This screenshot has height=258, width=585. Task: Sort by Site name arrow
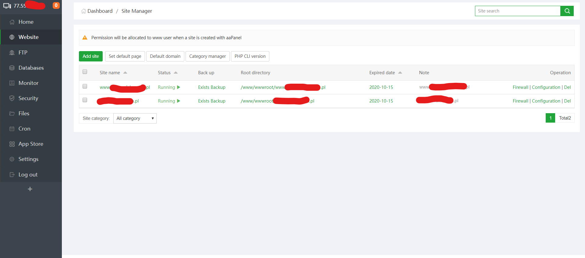(125, 73)
